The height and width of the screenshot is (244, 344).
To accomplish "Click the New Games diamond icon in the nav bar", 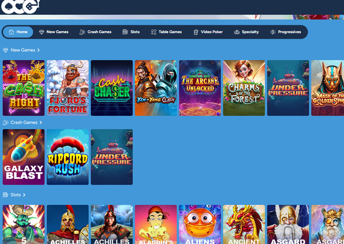I will [x=41, y=32].
